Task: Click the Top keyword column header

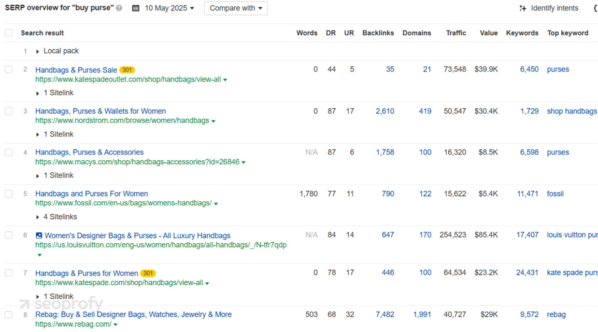Action: [567, 33]
